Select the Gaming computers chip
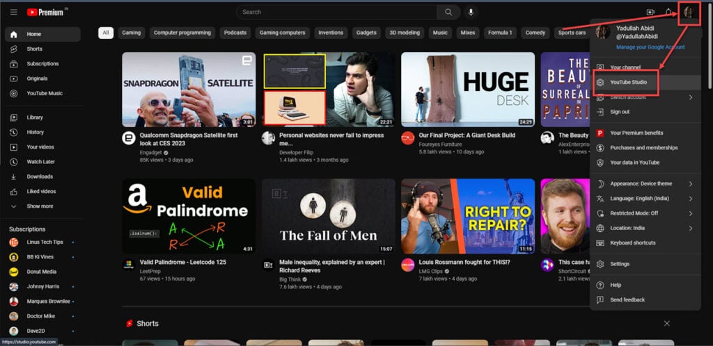 click(283, 33)
